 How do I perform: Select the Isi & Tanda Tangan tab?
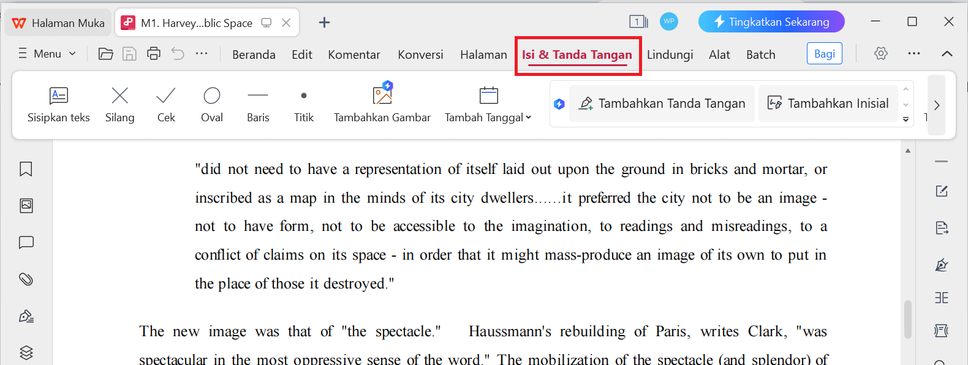pos(577,55)
